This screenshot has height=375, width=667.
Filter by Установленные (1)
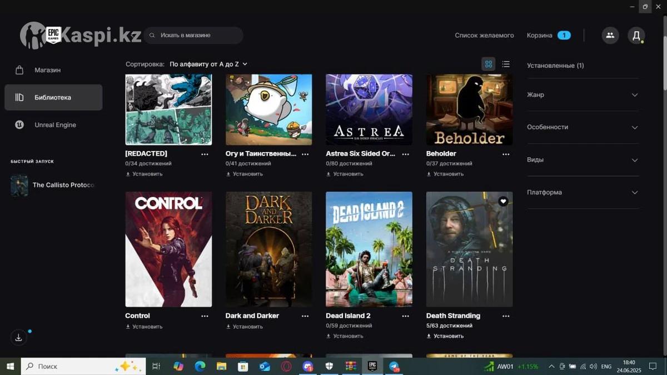pyautogui.click(x=555, y=66)
